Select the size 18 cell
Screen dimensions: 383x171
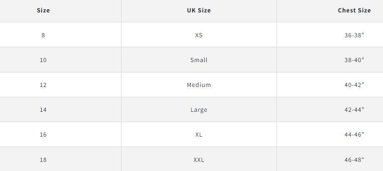(x=43, y=159)
